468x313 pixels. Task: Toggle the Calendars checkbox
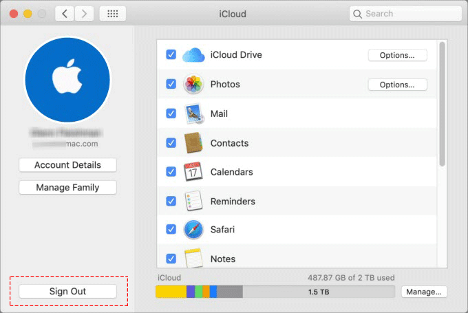171,172
